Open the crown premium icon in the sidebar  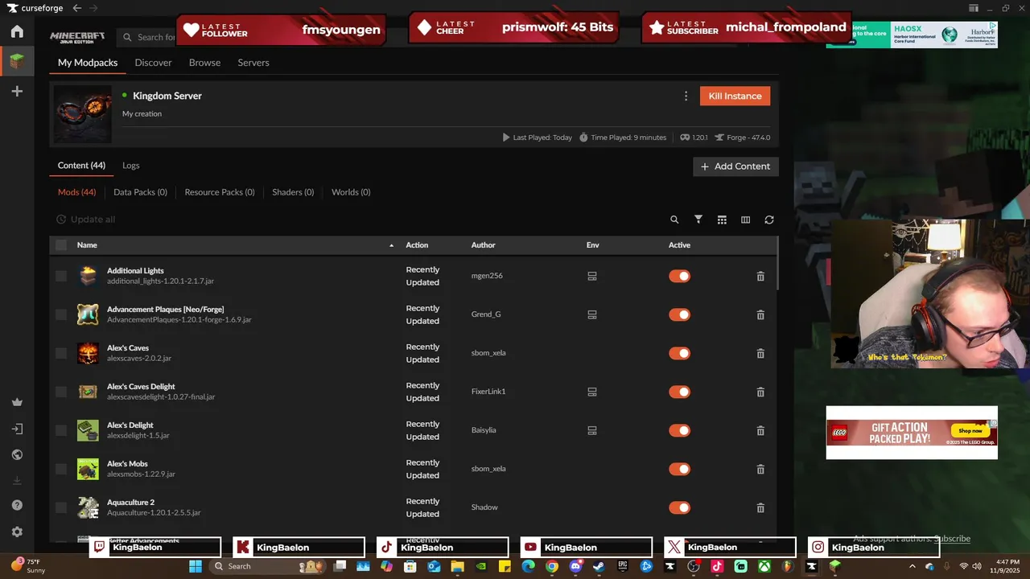coord(17,402)
